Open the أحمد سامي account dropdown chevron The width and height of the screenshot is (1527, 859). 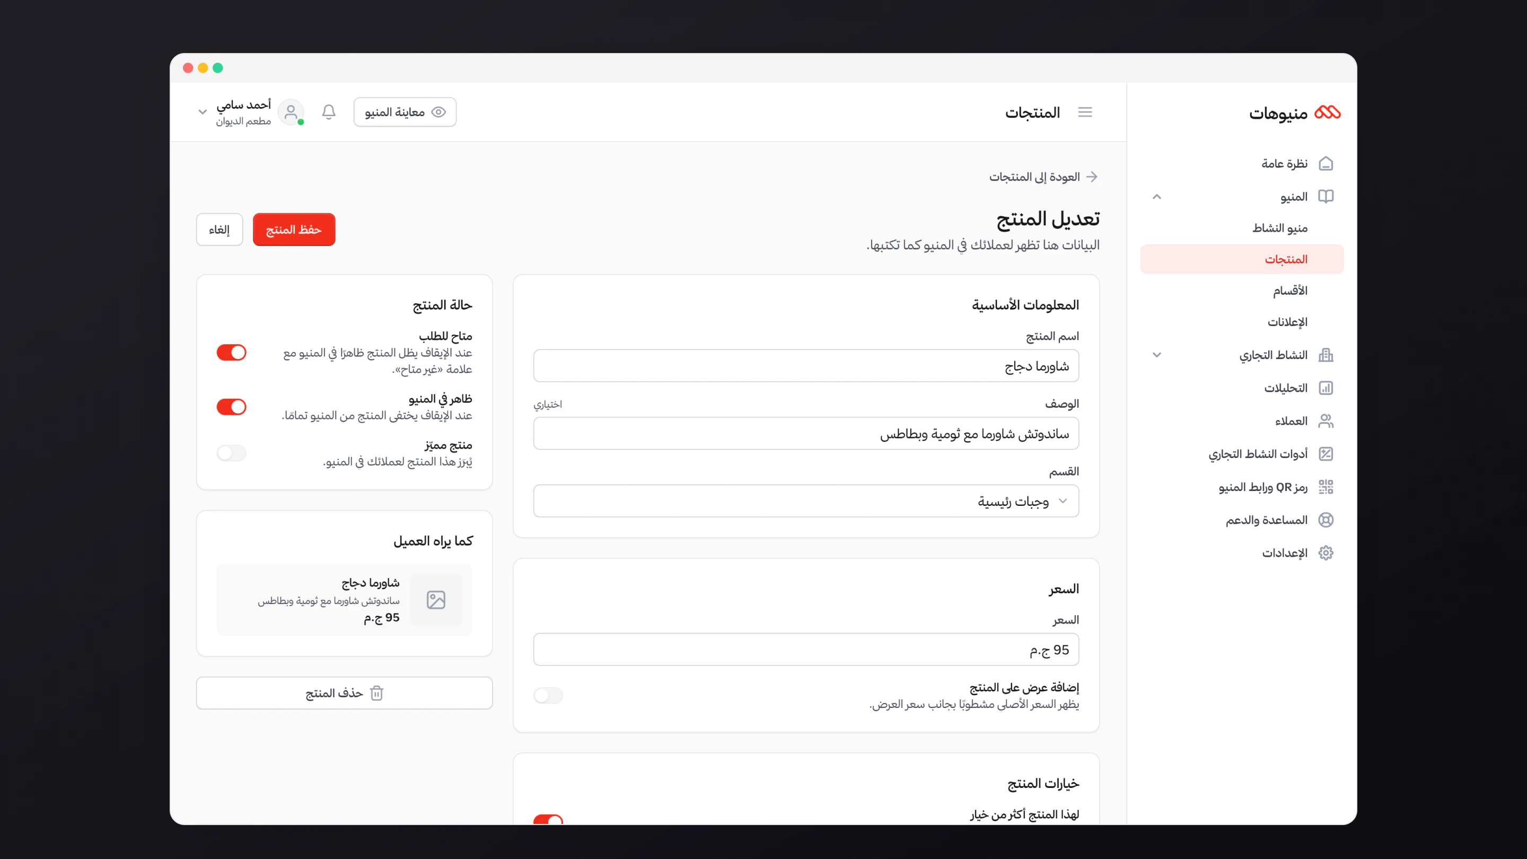(202, 112)
